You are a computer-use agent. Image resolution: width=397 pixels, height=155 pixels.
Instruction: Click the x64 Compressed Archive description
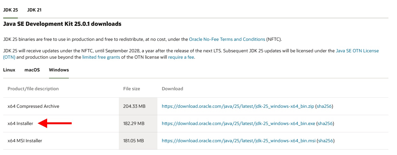(x=33, y=106)
